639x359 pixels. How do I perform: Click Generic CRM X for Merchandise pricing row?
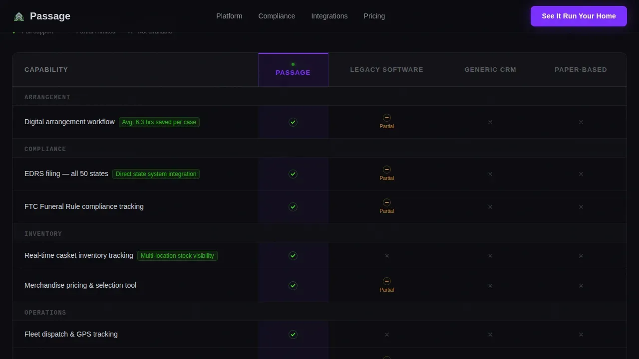tap(490, 286)
